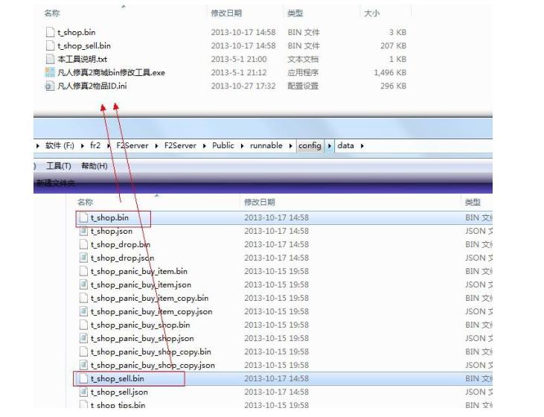
Task: Select 本工具说明.txt file name
Action: coord(82,59)
